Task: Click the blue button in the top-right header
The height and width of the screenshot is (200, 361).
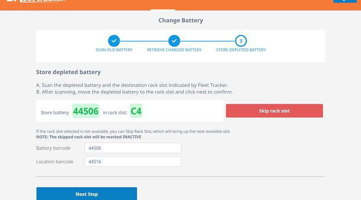Action: click(345, 1)
